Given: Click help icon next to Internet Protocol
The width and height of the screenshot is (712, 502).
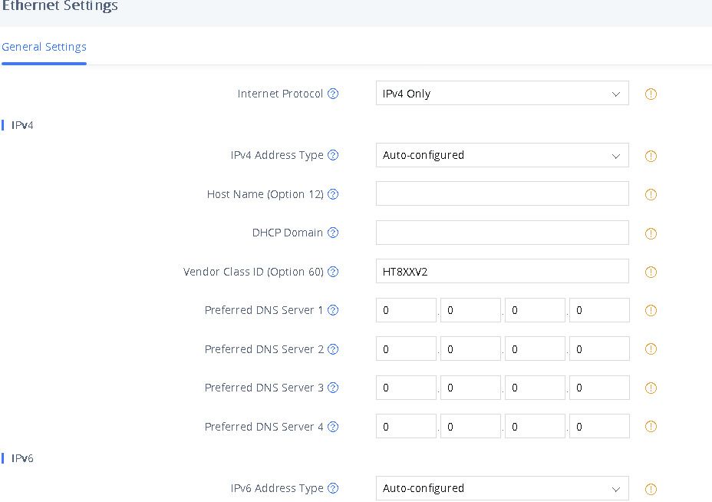Looking at the screenshot, I should click(333, 94).
